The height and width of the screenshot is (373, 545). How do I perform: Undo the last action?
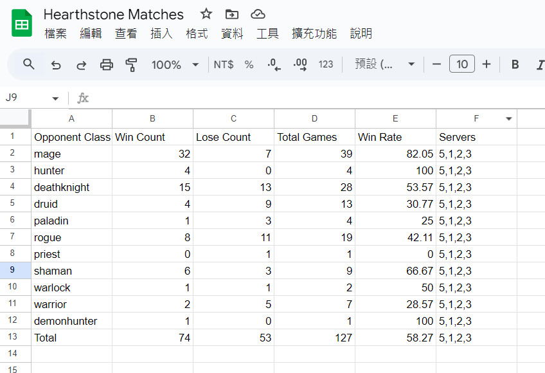coord(56,64)
